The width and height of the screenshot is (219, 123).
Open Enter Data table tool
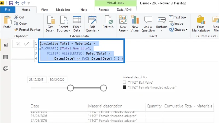pyautogui.click(x=77, y=24)
